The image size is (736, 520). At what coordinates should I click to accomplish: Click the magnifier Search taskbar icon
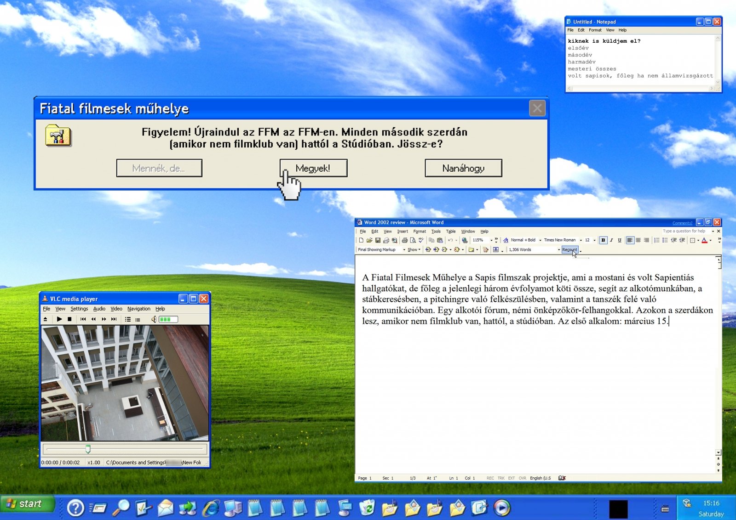click(x=121, y=508)
